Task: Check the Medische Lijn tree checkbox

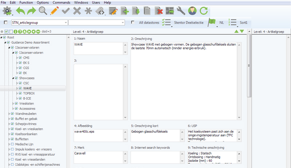Action: (x=12, y=144)
